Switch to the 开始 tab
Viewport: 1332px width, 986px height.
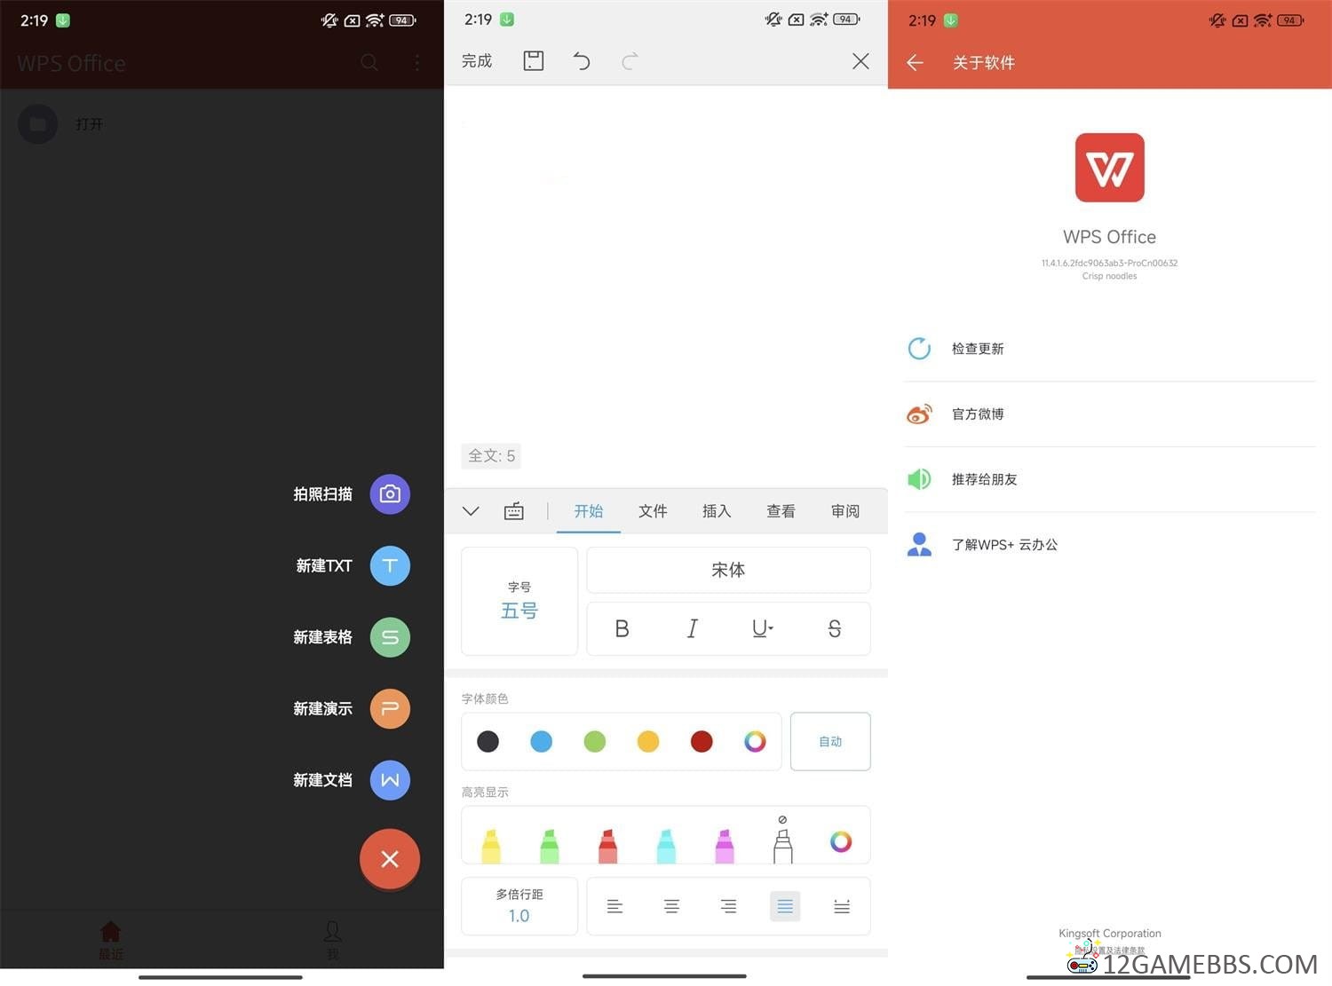(x=589, y=511)
